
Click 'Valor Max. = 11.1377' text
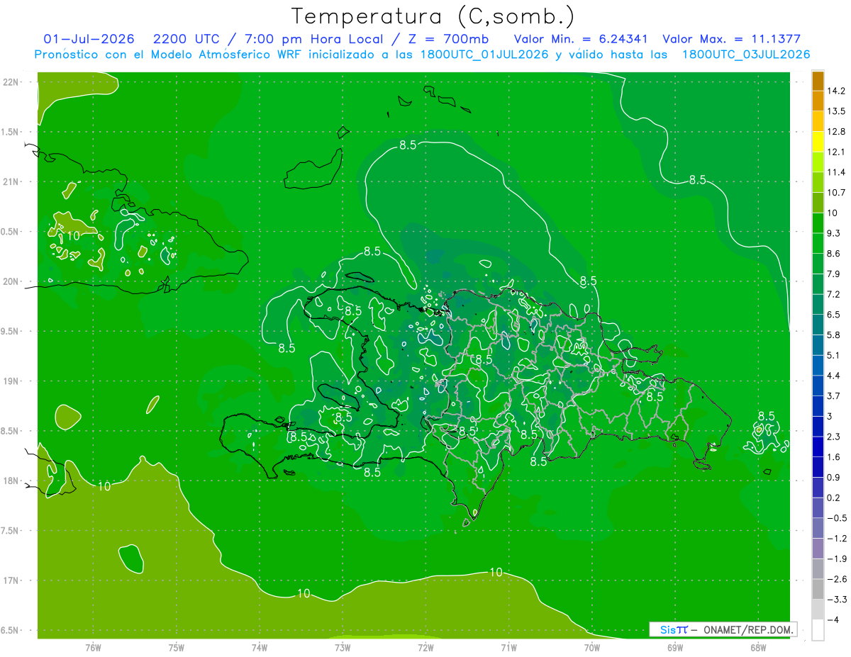click(730, 39)
